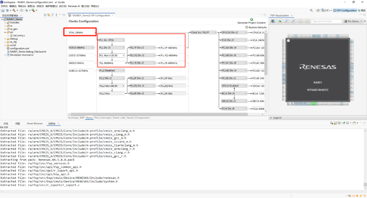The height and width of the screenshot is (198, 367).
Task: Open FCLK Div /8 dropdown
Action: coord(234,109)
